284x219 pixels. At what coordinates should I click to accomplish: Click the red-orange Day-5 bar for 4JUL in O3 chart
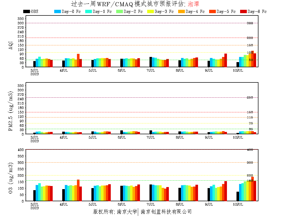click(78, 190)
